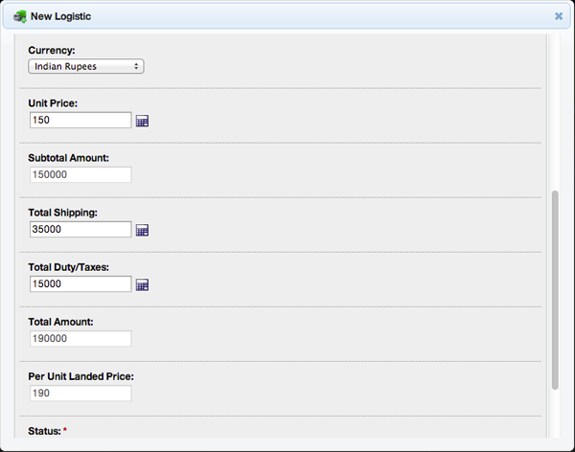This screenshot has width=575, height=452.
Task: Open the calculator beside Unit Price
Action: click(142, 121)
